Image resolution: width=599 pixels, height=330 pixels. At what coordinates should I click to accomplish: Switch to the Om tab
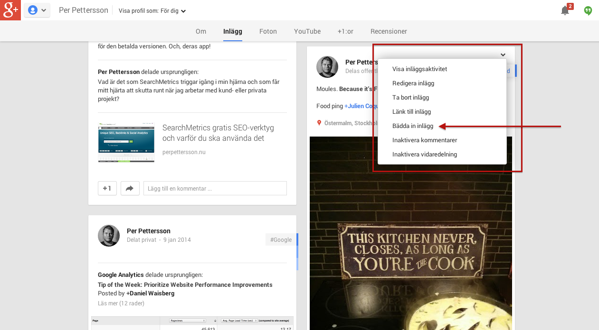tap(201, 31)
